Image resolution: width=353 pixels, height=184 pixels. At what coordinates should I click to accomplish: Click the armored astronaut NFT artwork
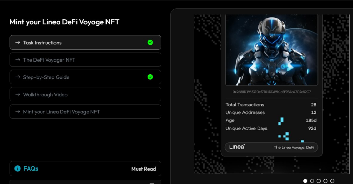(x=272, y=50)
